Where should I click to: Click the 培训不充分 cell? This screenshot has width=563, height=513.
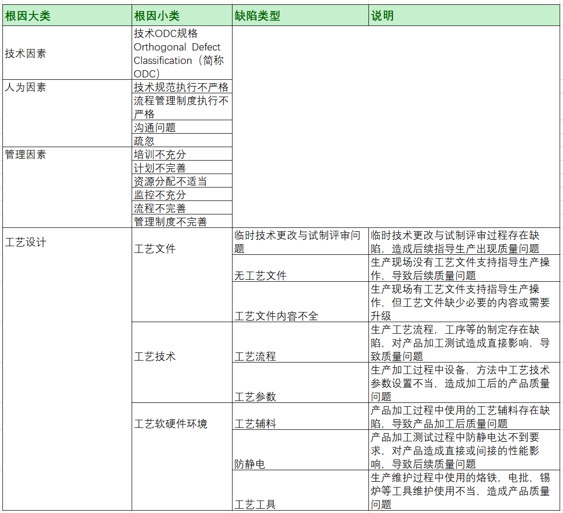coord(182,154)
